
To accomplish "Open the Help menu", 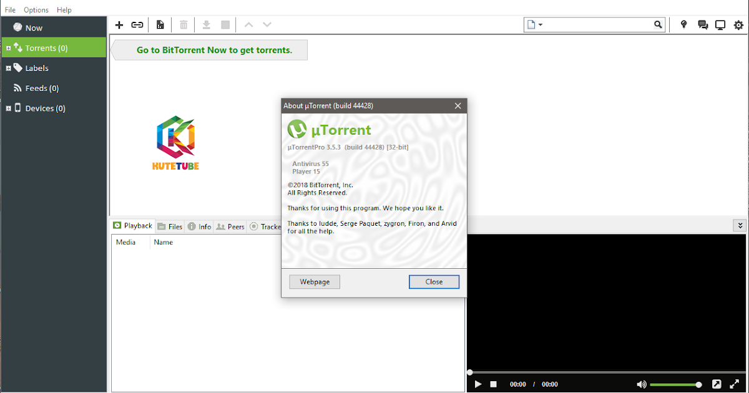I will point(64,10).
